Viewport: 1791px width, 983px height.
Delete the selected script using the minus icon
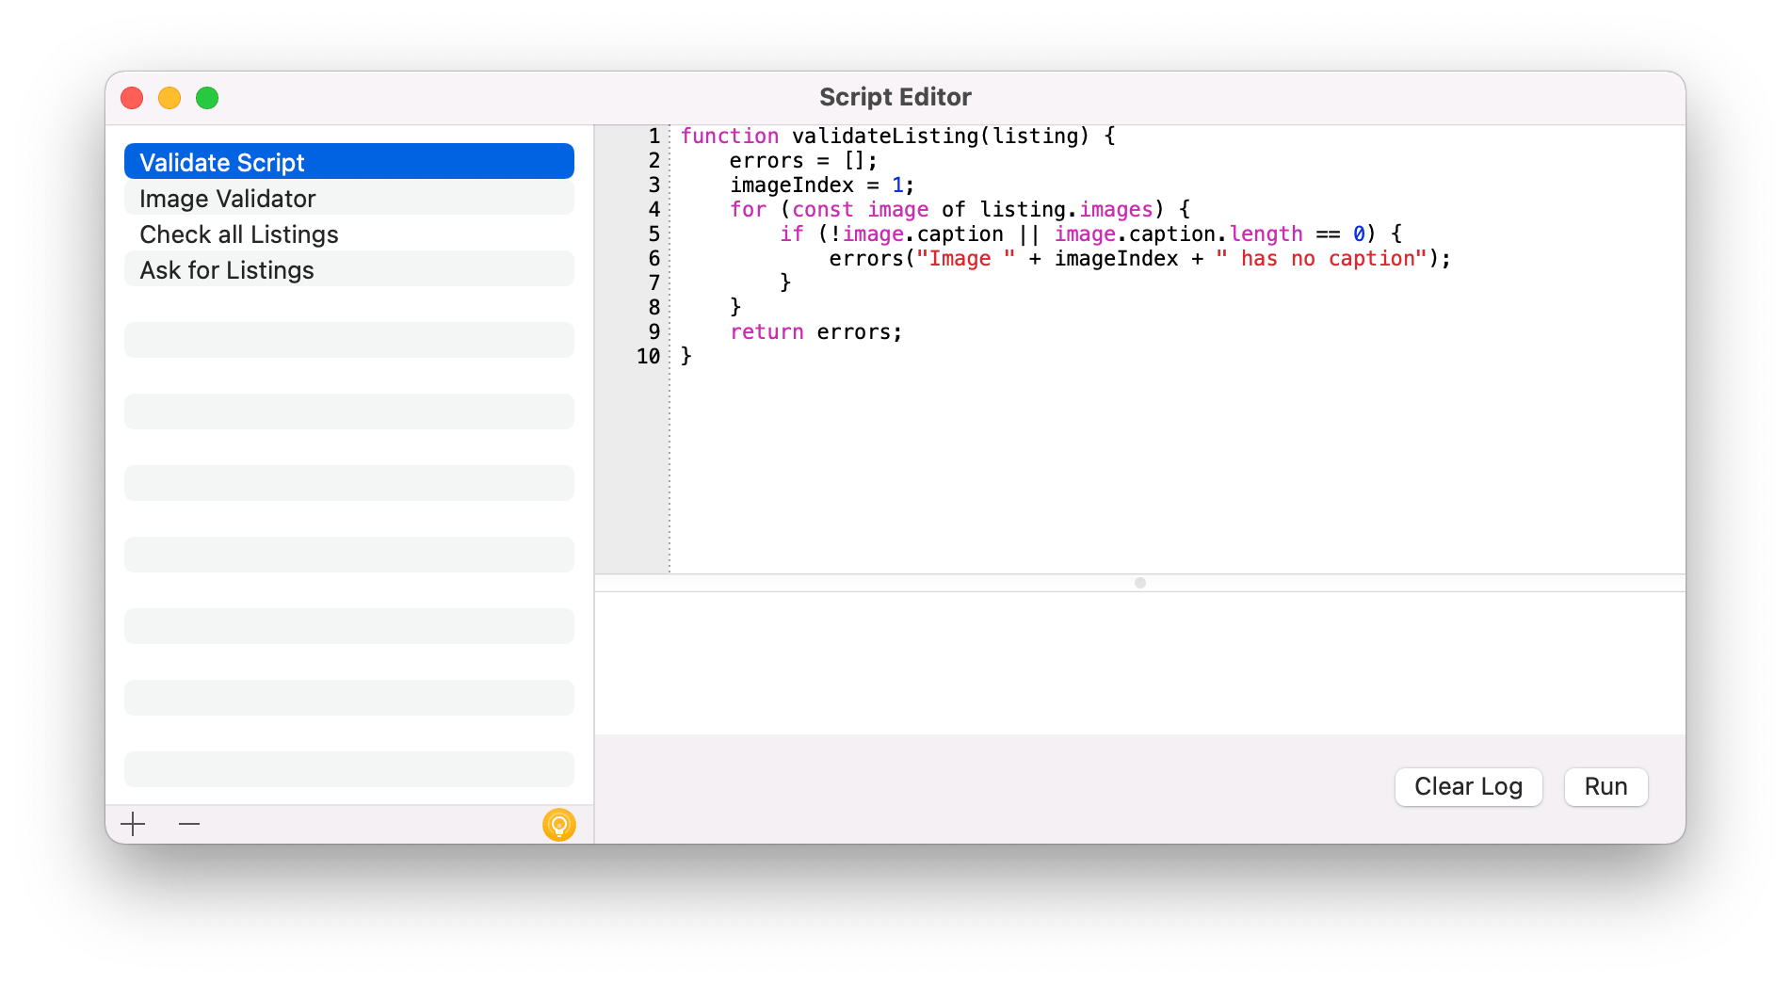[x=188, y=824]
